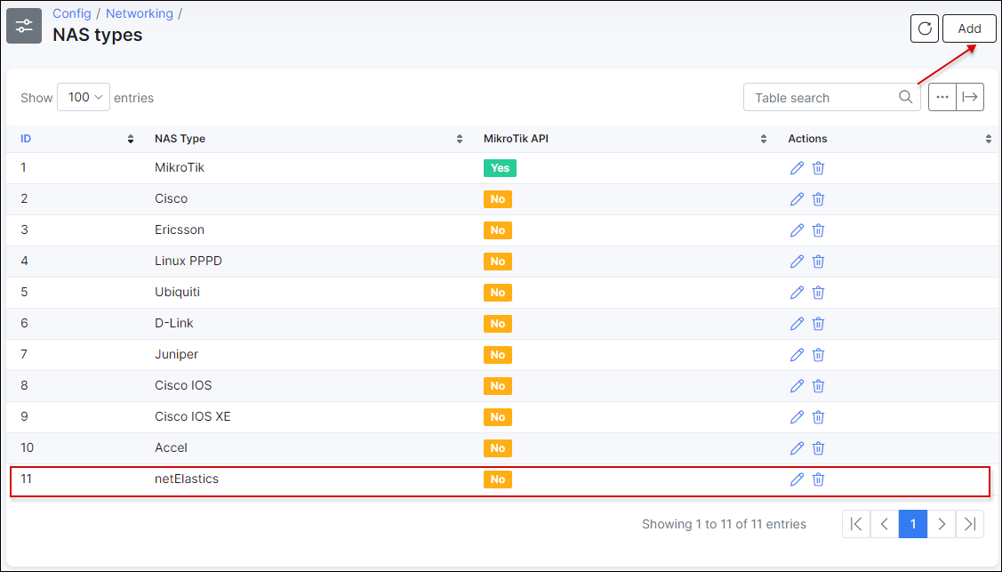1002x572 pixels.
Task: Edit the Cisco IOS XE NAS type
Action: tap(797, 416)
